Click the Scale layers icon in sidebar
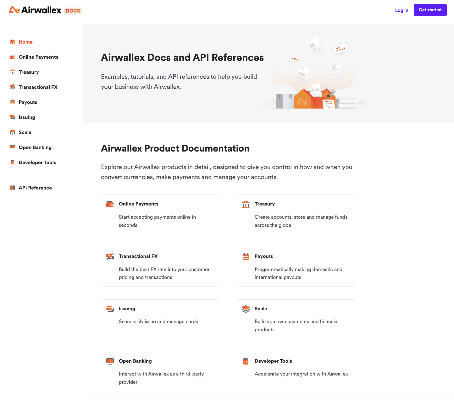454x400 pixels. 13,132
